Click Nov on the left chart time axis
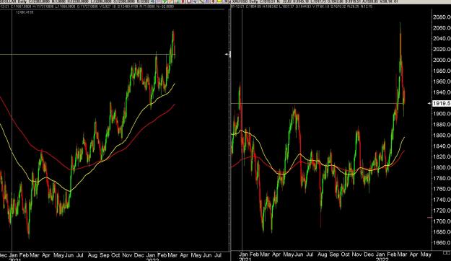This screenshot has width=451, height=261. point(127,255)
